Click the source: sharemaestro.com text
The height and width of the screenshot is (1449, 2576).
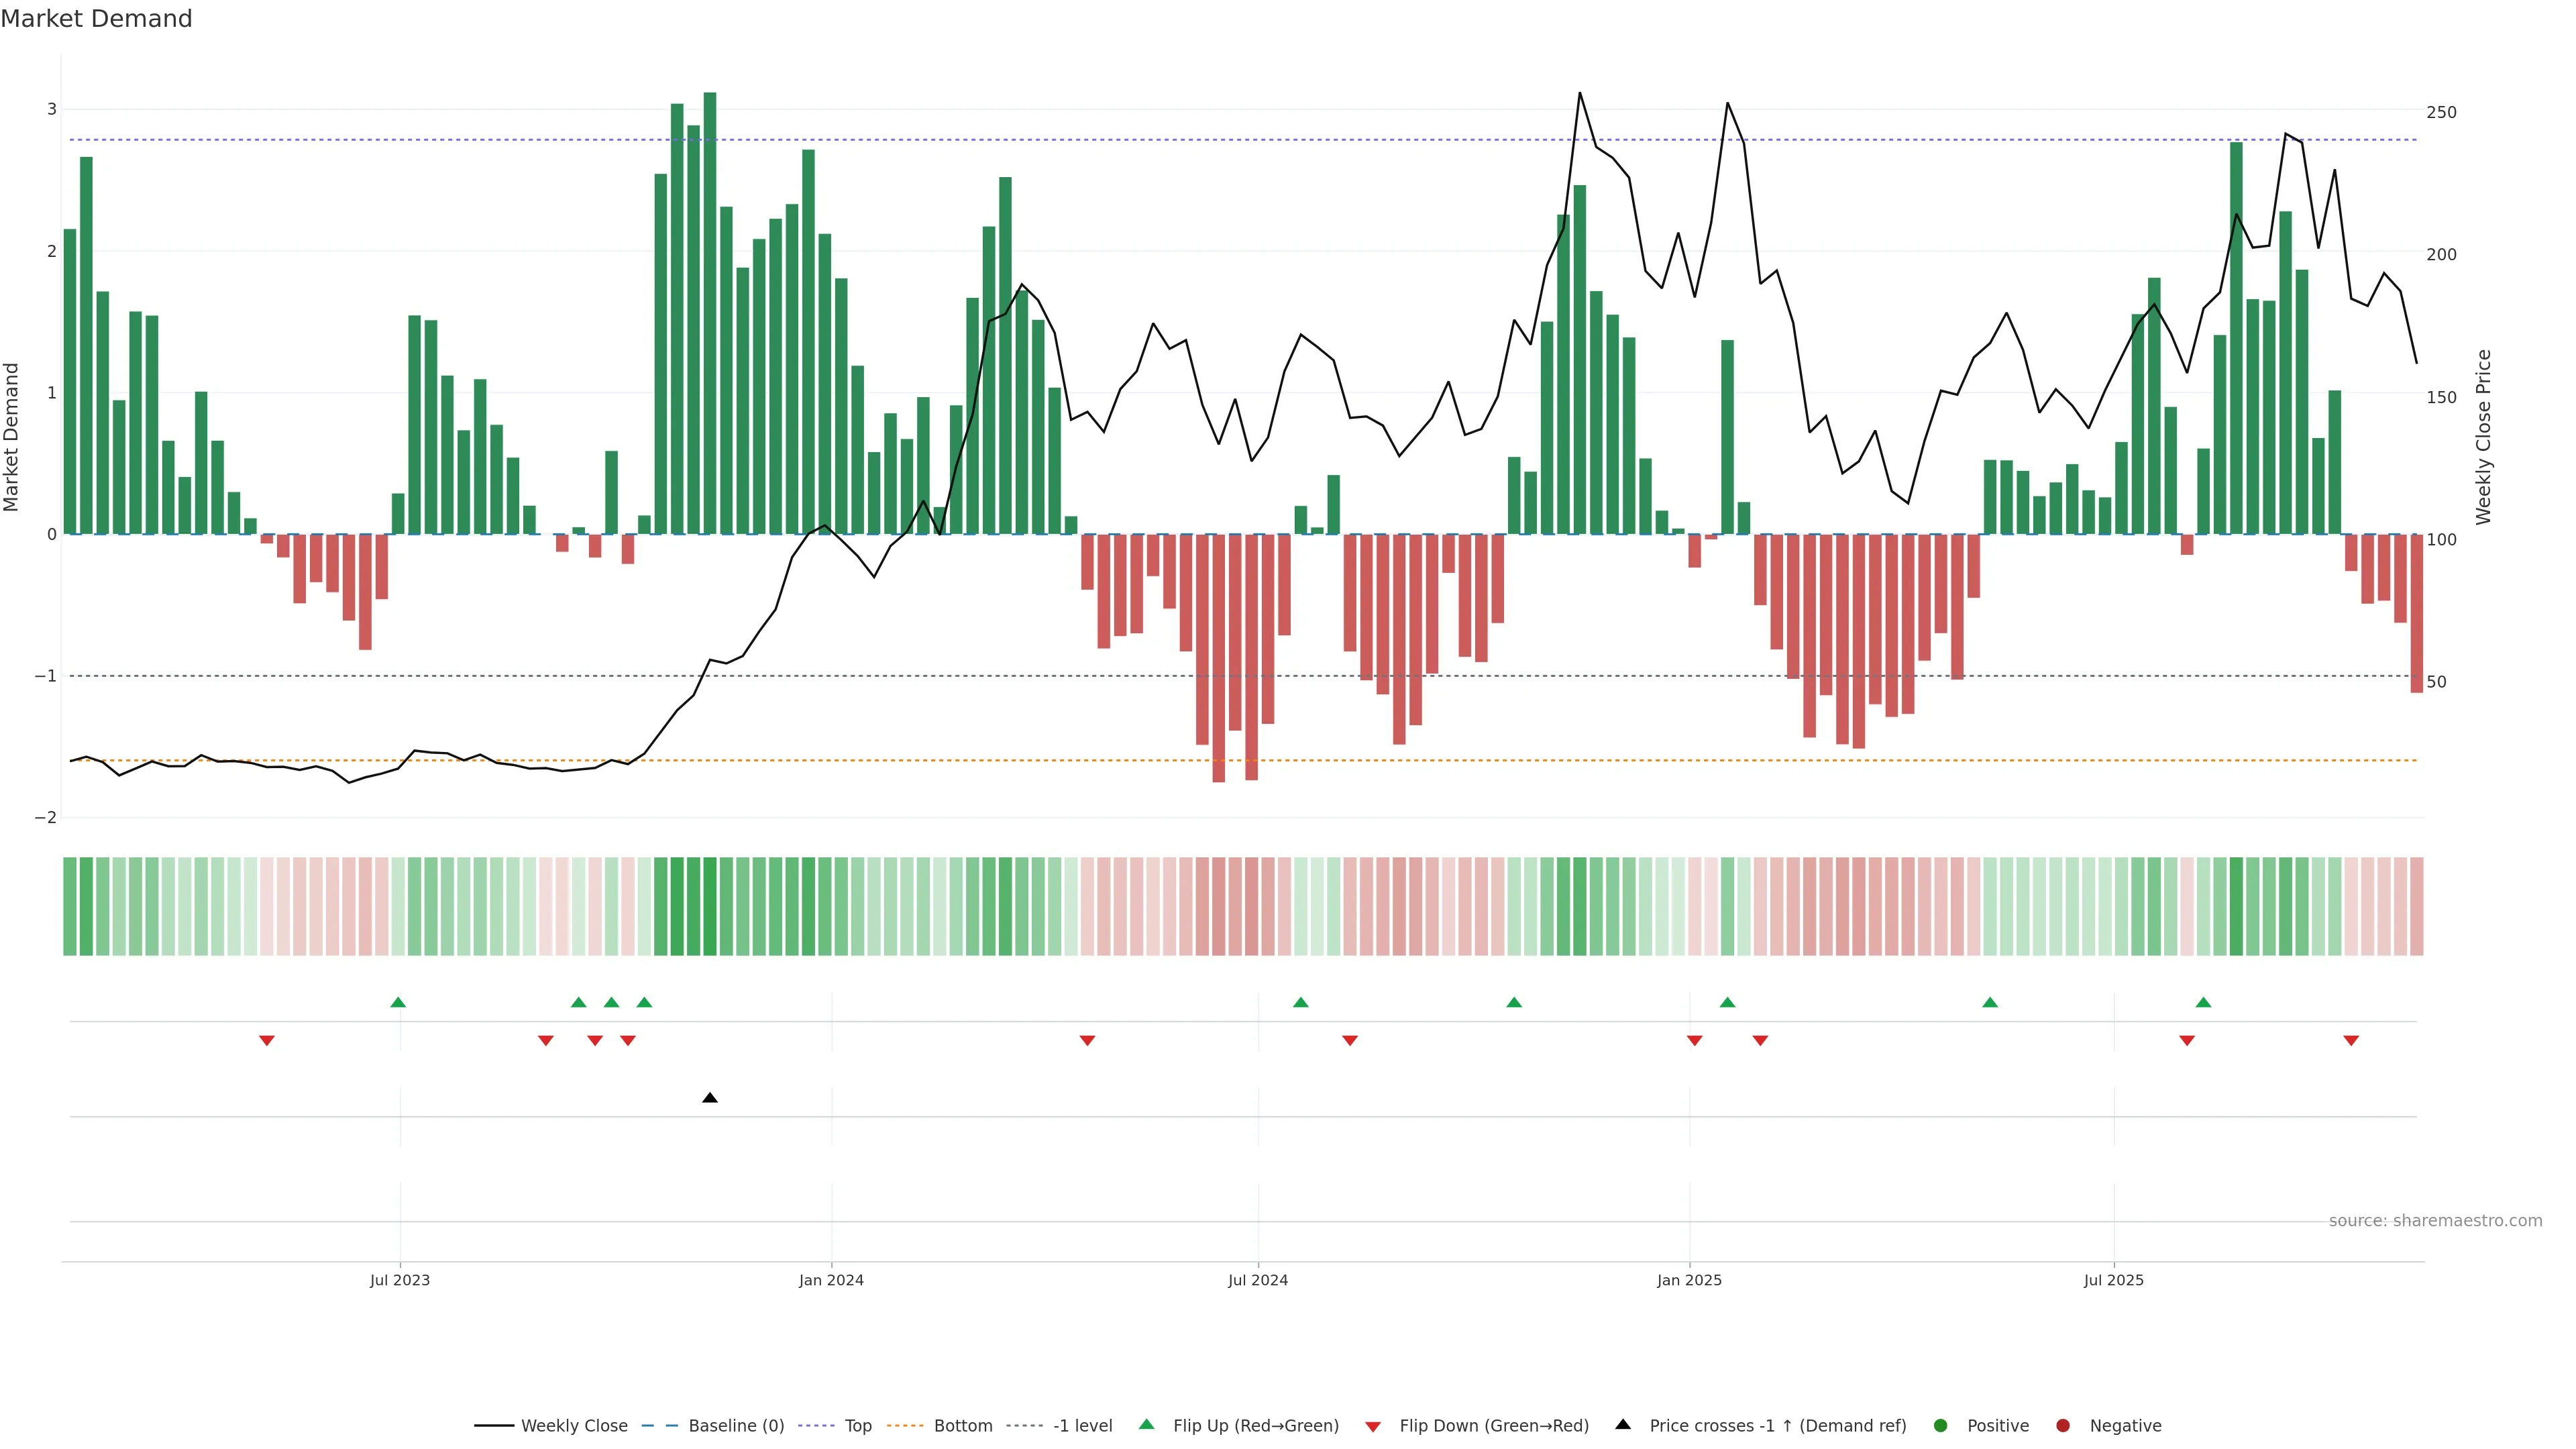pos(2435,1221)
